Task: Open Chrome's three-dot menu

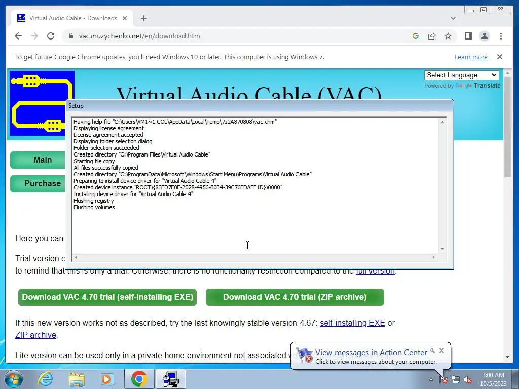Action: (x=501, y=36)
